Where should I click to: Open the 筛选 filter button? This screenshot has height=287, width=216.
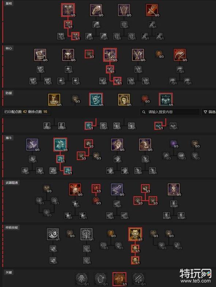coord(209,112)
